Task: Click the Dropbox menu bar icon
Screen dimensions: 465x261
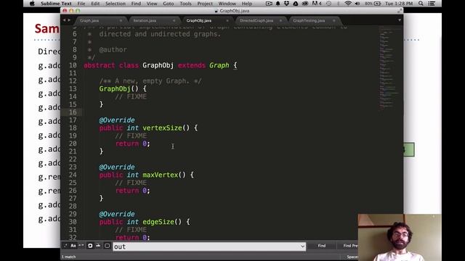Action: 286,4
